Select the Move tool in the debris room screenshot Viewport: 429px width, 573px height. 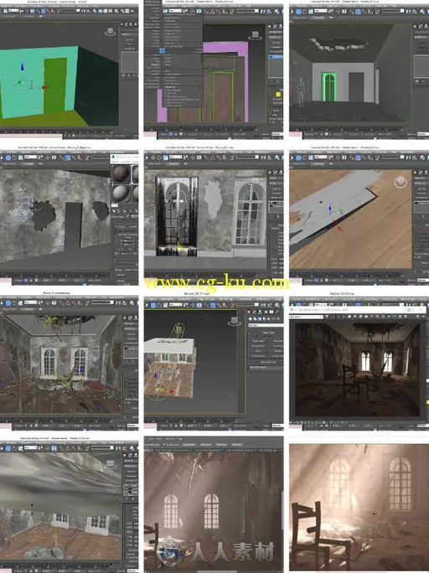coord(8,302)
